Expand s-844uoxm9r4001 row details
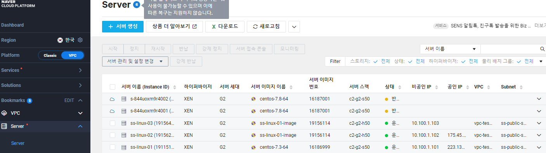 click(x=539, y=111)
